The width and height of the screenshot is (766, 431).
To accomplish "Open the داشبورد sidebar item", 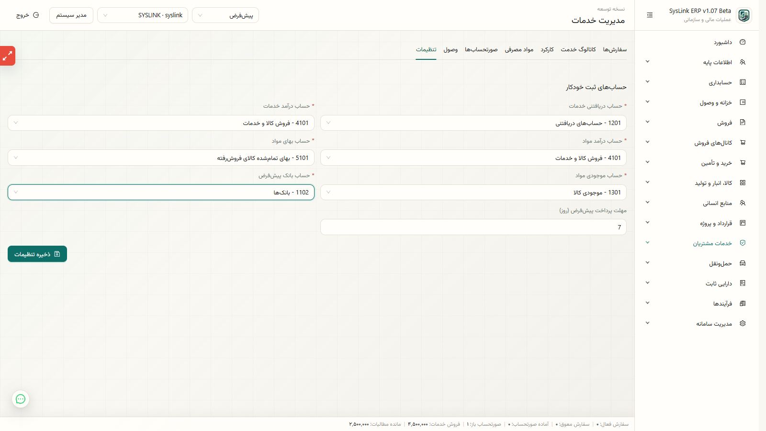I will pos(697,42).
